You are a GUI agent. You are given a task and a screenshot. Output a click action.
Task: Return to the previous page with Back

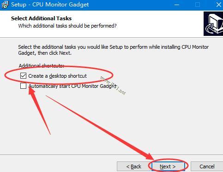pyautogui.click(x=133, y=166)
